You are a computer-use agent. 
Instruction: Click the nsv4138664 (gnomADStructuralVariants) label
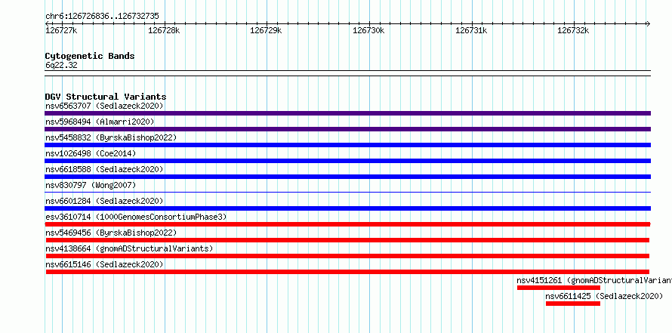pos(129,248)
